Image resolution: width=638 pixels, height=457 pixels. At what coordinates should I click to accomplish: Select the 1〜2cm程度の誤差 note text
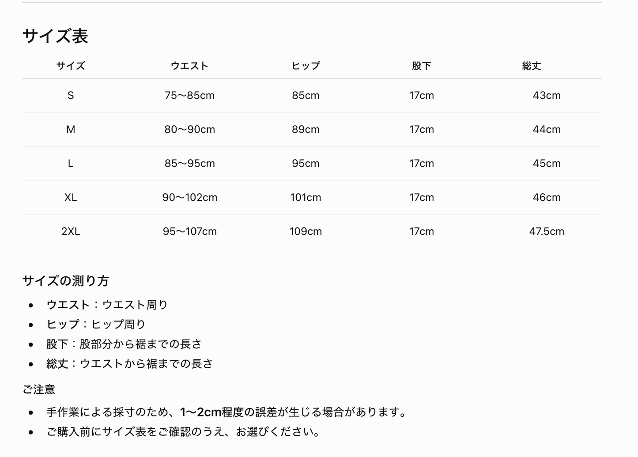point(228,412)
